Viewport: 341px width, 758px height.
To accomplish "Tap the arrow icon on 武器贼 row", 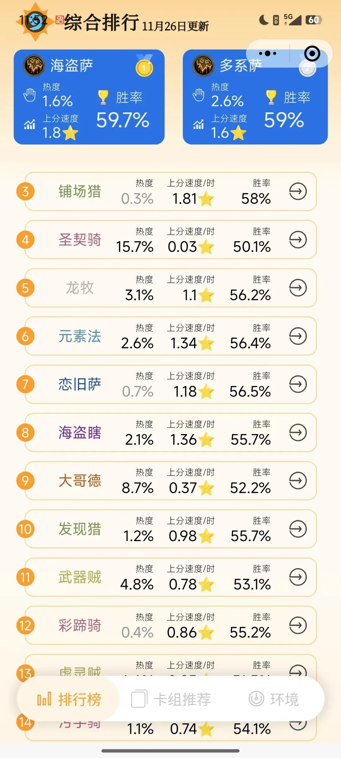I will 298,577.
